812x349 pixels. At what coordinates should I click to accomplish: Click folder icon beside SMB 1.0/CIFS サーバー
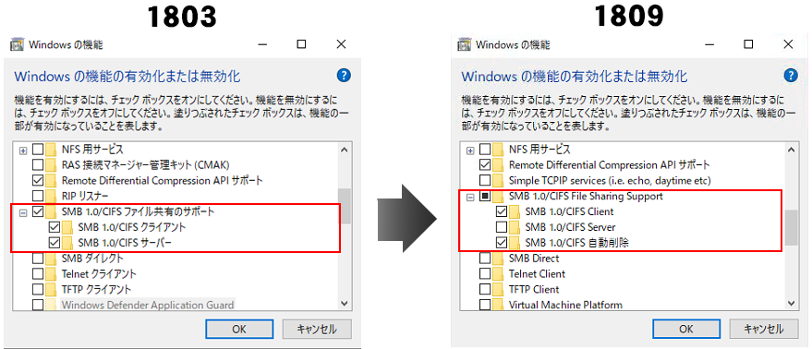click(67, 242)
